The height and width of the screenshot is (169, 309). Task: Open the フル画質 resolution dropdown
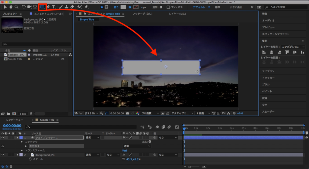150,113
